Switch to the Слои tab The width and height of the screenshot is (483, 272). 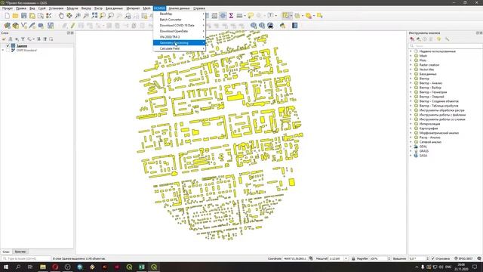click(6, 252)
